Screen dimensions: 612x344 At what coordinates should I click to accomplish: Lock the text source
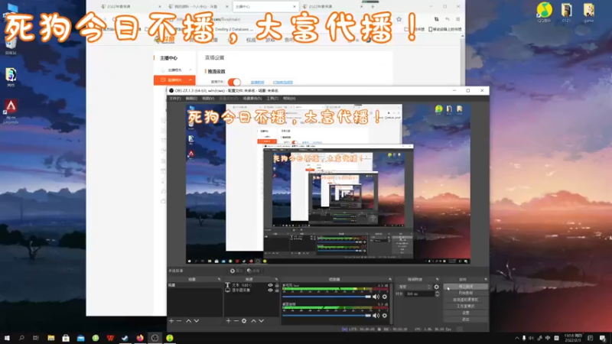point(277,285)
